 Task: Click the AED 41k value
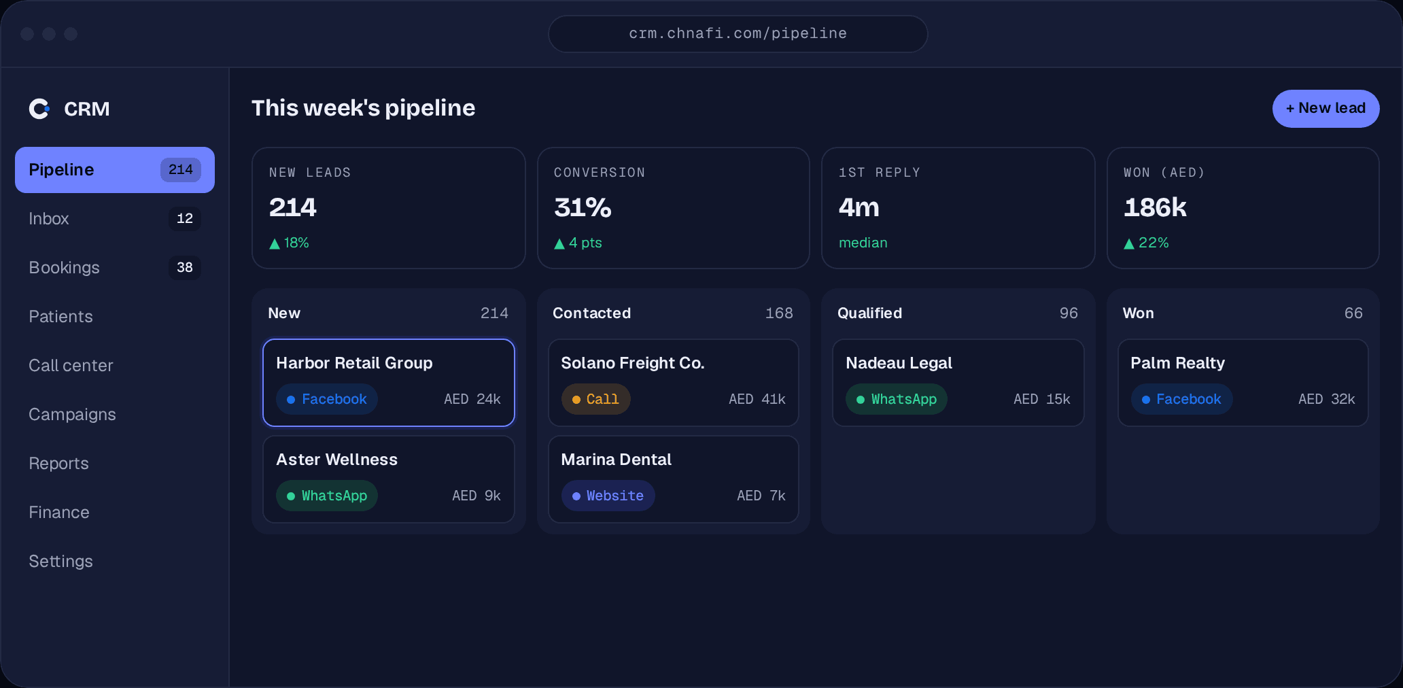pyautogui.click(x=757, y=399)
